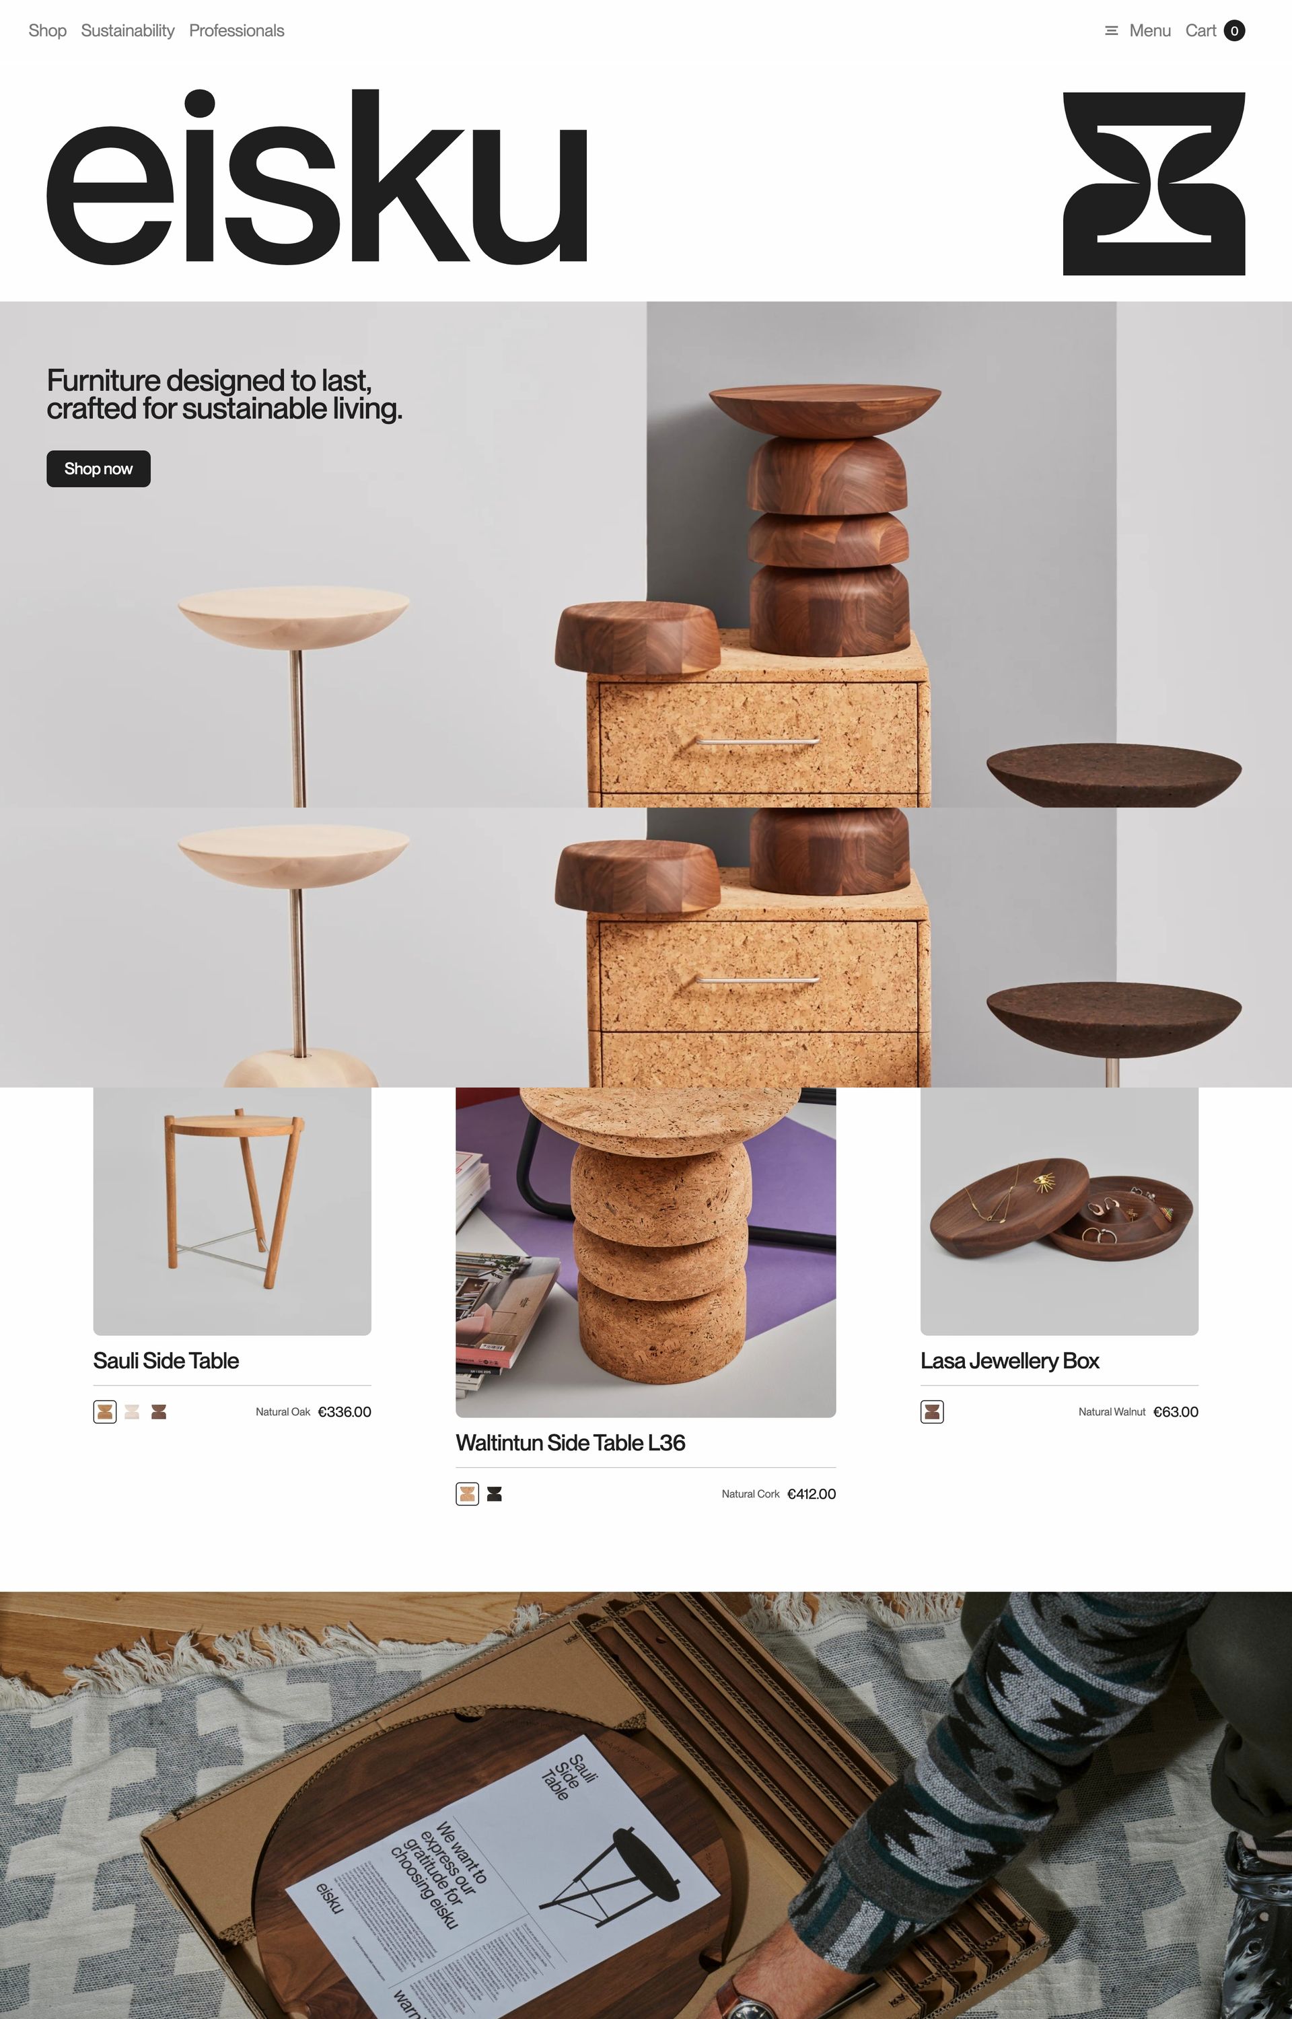This screenshot has height=2019, width=1292.
Task: Open the Sauli Side Table title link
Action: pos(166,1361)
